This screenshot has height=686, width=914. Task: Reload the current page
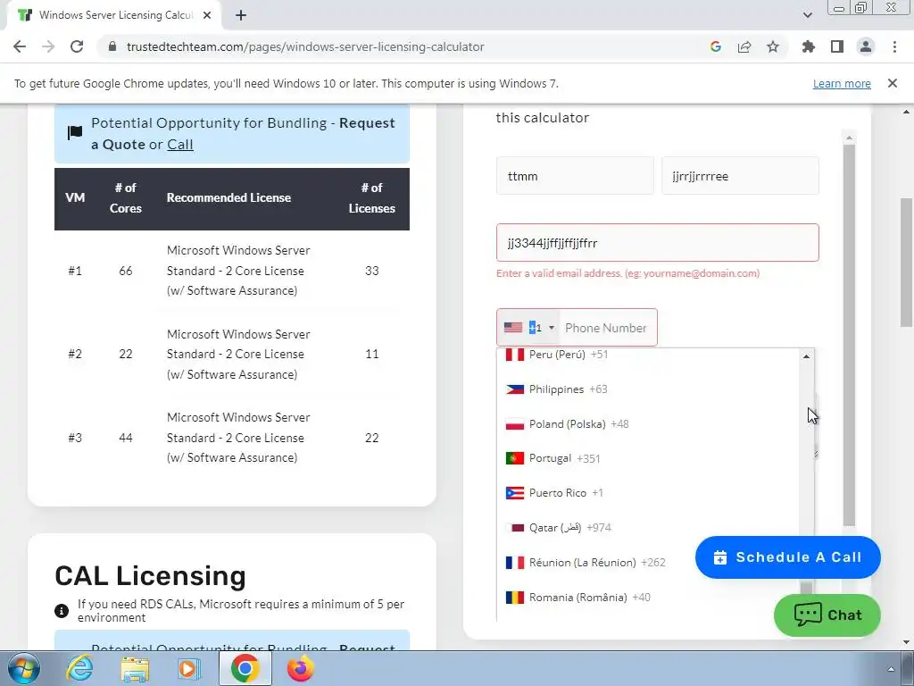77,46
